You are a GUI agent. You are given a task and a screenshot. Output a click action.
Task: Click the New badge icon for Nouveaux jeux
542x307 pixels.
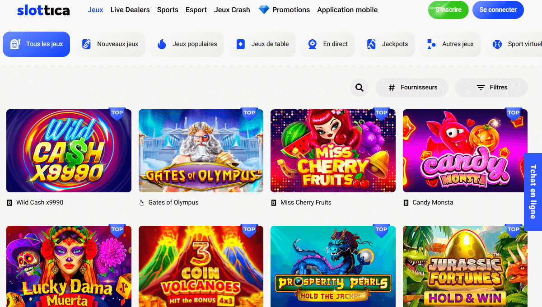86,44
